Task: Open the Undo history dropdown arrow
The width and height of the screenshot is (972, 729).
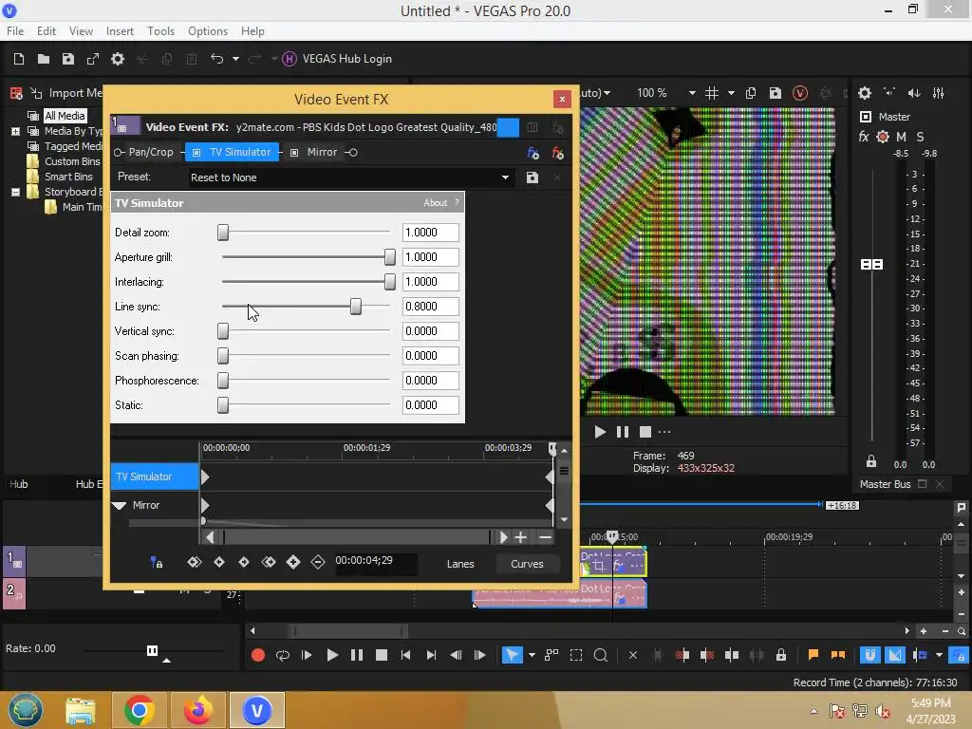Action: [x=235, y=59]
